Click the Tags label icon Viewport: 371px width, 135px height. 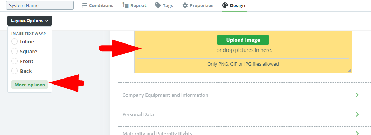(158, 5)
